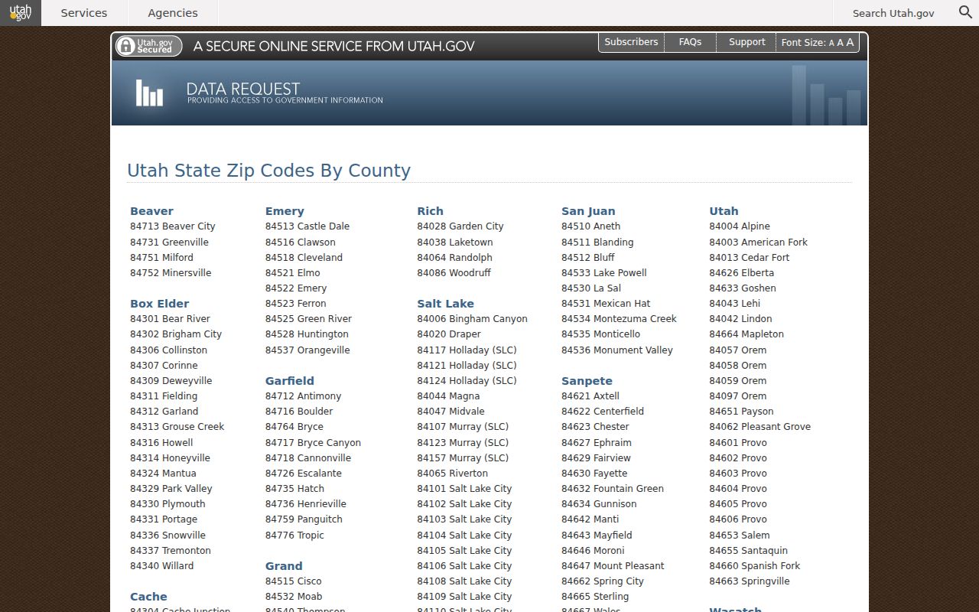Go to the Support page
The image size is (979, 612).
coord(746,42)
